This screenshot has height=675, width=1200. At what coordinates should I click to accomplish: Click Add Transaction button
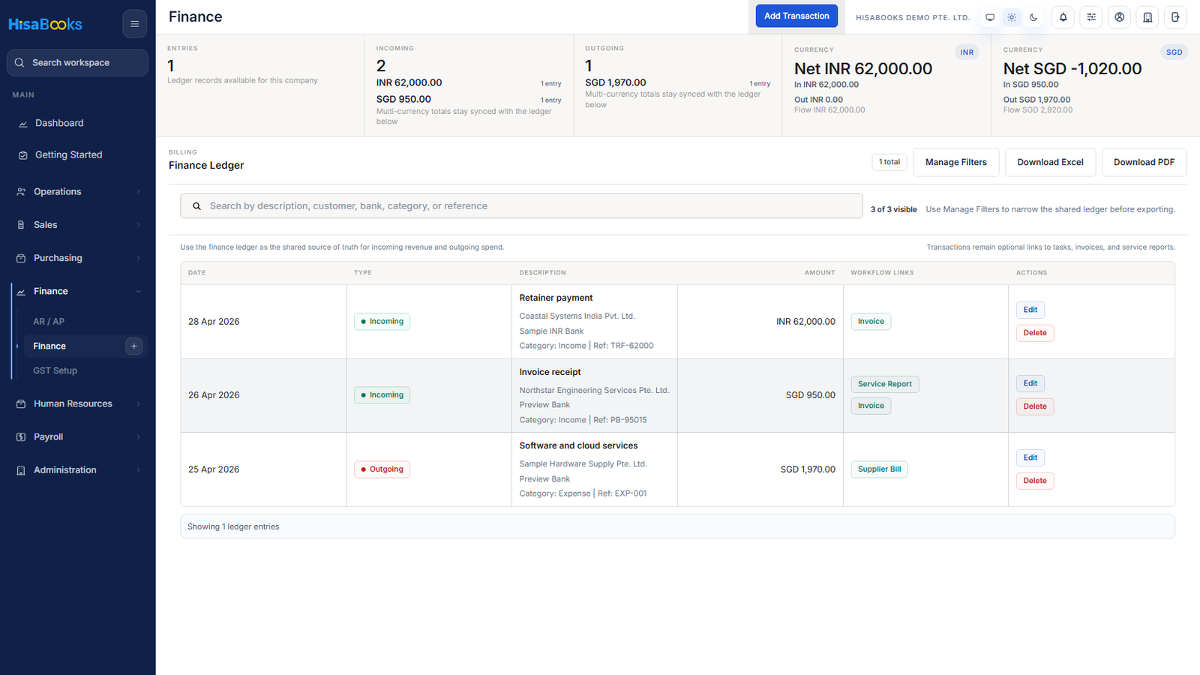click(x=796, y=16)
